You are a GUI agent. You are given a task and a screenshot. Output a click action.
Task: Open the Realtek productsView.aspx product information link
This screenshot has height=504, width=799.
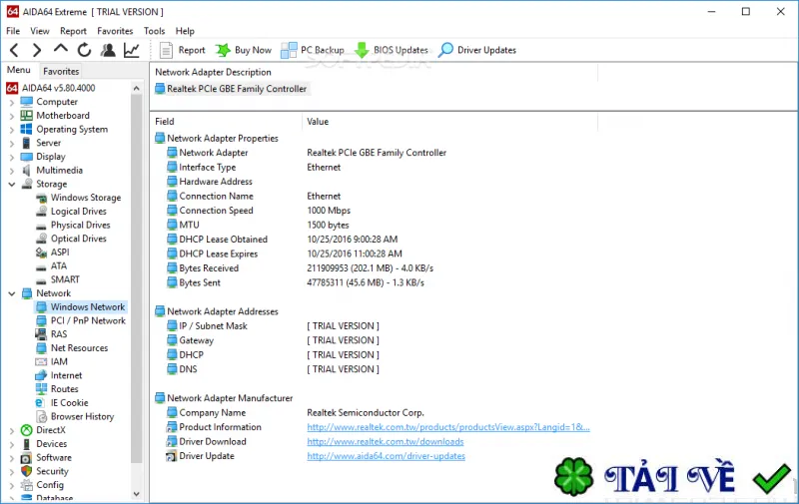(447, 427)
